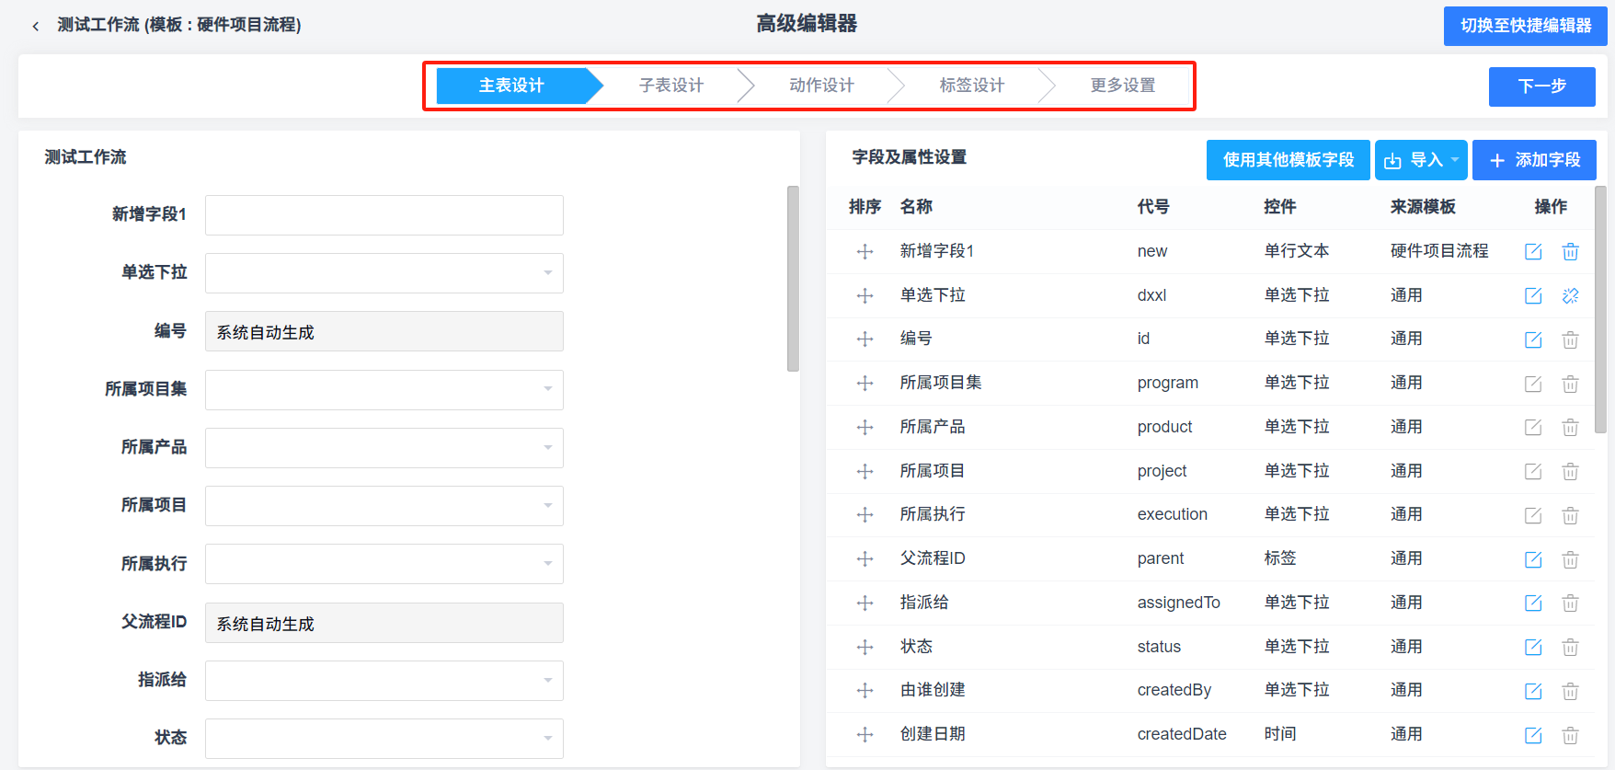Viewport: 1615px width, 770px height.
Task: Click trash icon for 状态 row
Action: 1570,648
